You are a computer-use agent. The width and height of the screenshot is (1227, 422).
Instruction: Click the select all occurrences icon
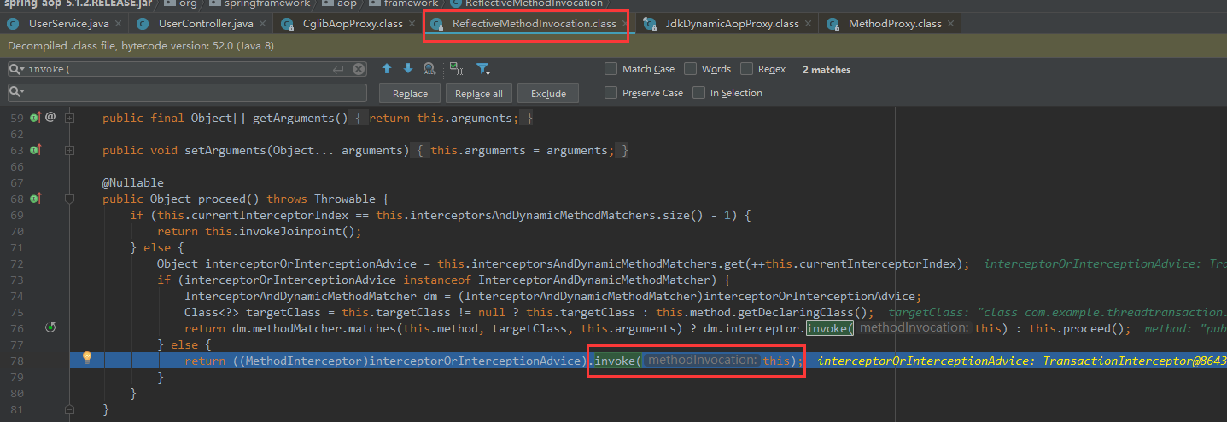point(456,69)
